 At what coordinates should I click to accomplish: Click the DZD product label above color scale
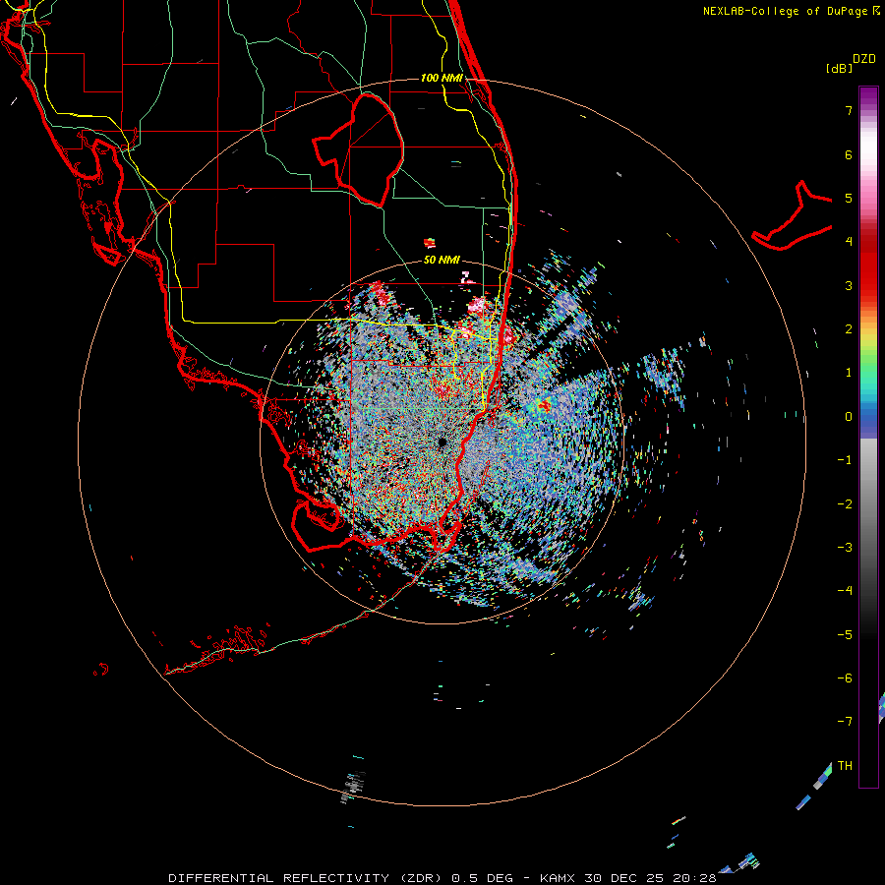864,59
